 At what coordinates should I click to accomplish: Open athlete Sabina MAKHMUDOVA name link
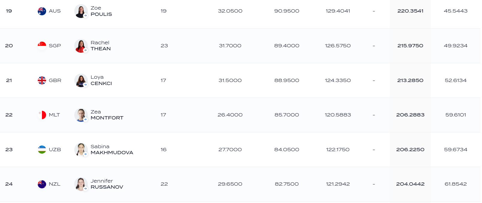[112, 149]
